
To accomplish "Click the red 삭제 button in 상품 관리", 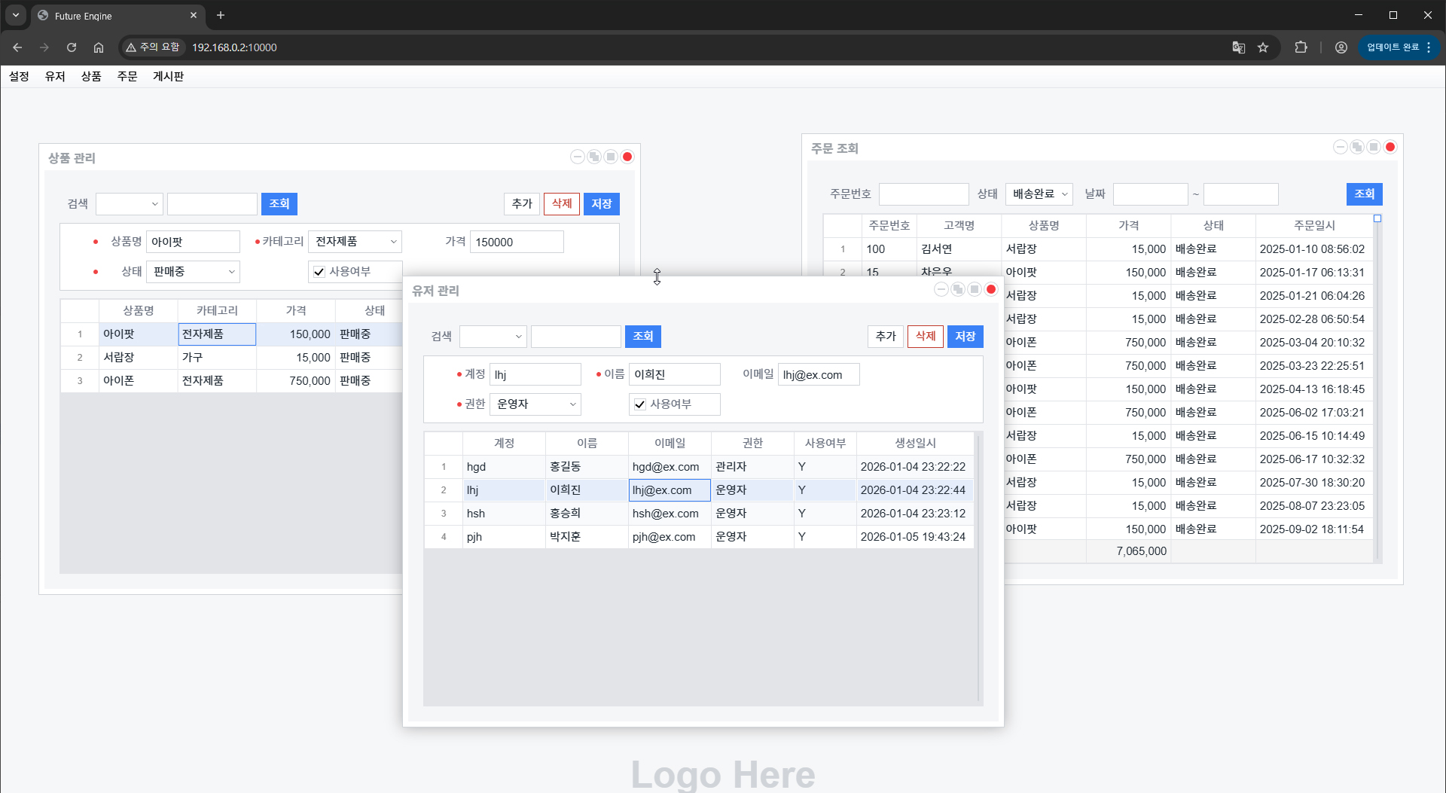I will [x=561, y=203].
